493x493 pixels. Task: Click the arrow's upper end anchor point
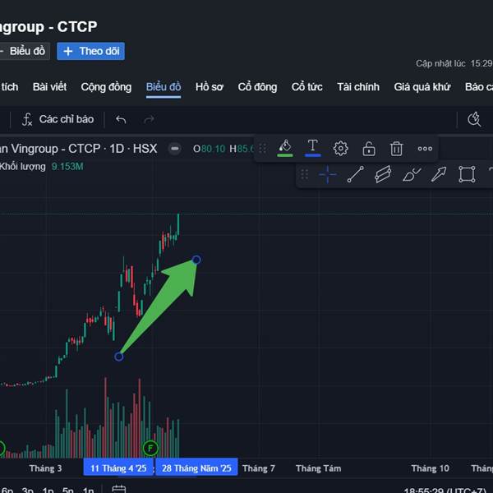196,260
